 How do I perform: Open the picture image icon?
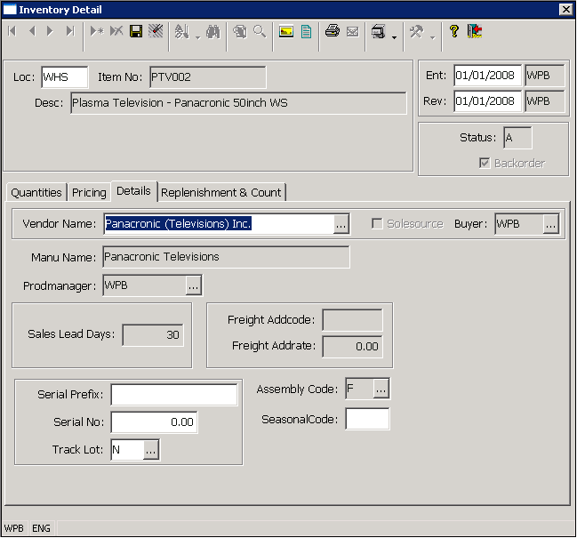(x=286, y=31)
